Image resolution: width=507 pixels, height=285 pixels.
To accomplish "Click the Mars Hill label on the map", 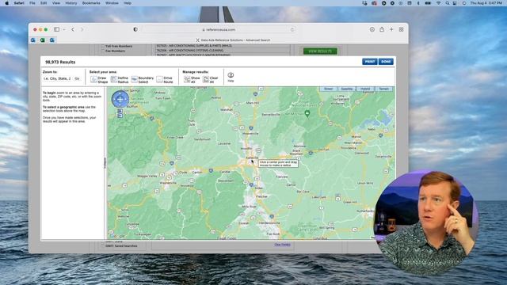I will coord(252,103).
